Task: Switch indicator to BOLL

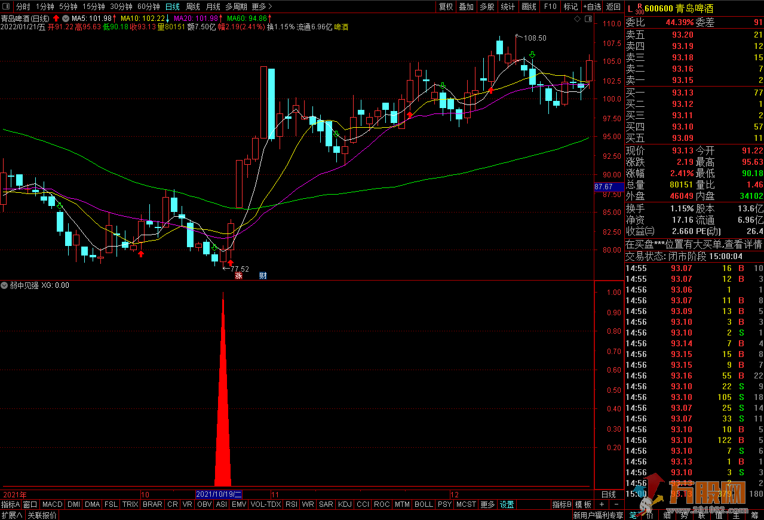Action: 424,504
